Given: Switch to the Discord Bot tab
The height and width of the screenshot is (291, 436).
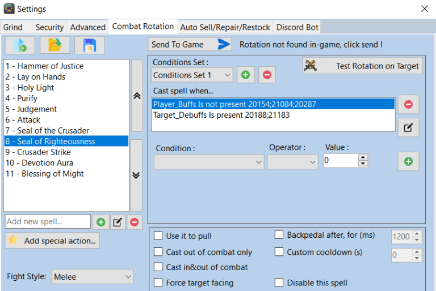Looking at the screenshot, I should tap(297, 27).
